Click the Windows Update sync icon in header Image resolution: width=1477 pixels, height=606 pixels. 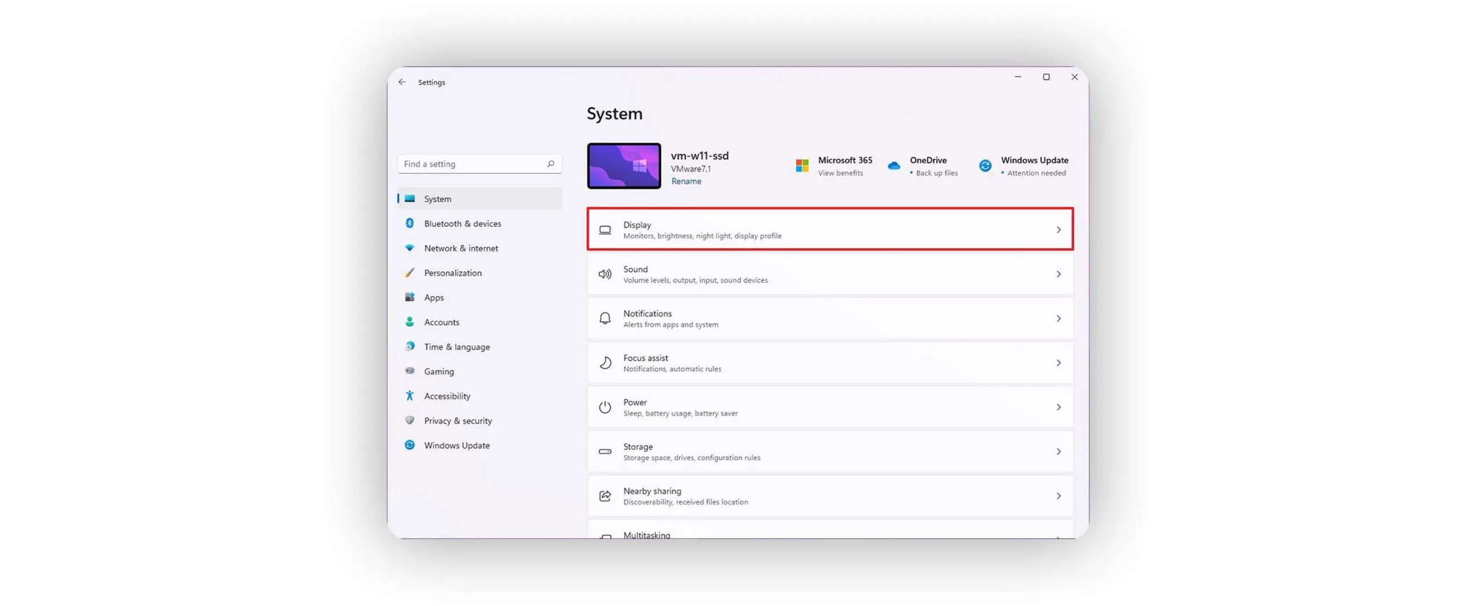pos(985,166)
